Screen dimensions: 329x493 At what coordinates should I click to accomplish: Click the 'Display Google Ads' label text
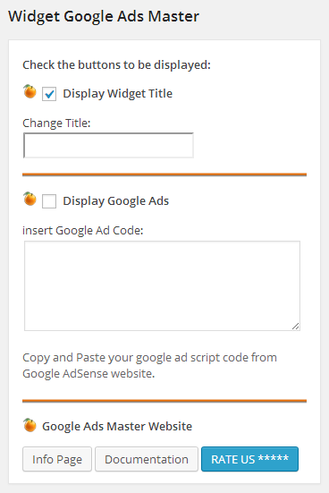pos(116,201)
